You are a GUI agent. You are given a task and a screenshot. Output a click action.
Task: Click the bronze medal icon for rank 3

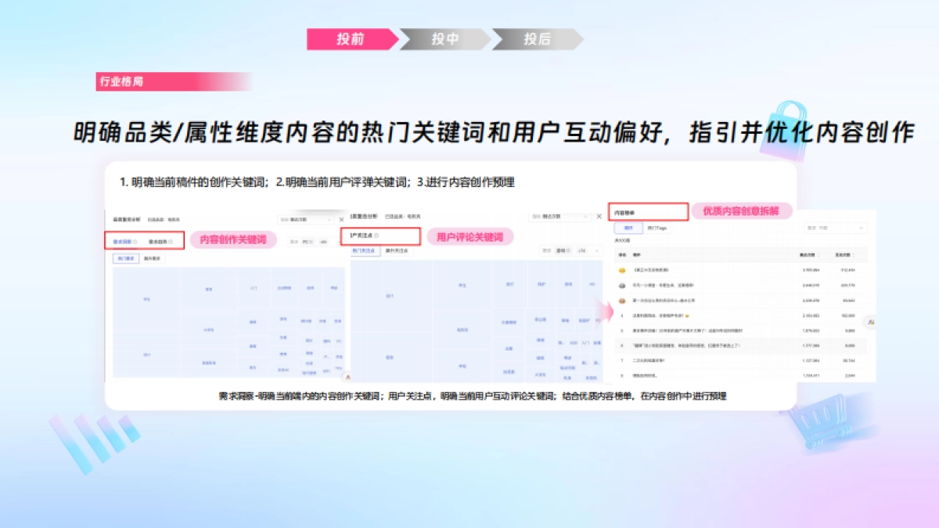(x=621, y=300)
